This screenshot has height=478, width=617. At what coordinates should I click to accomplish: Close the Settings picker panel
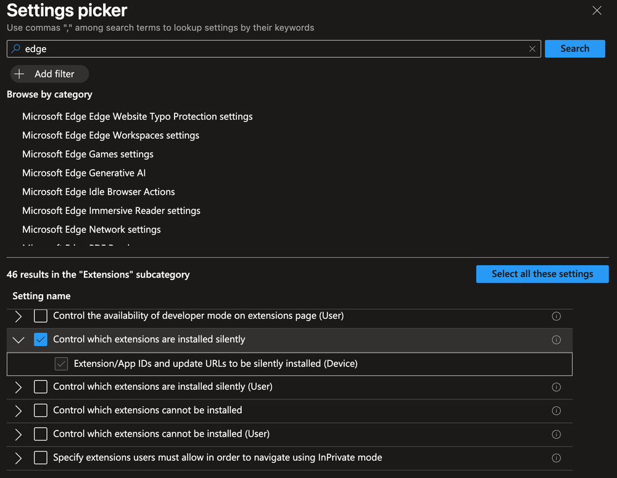597,10
